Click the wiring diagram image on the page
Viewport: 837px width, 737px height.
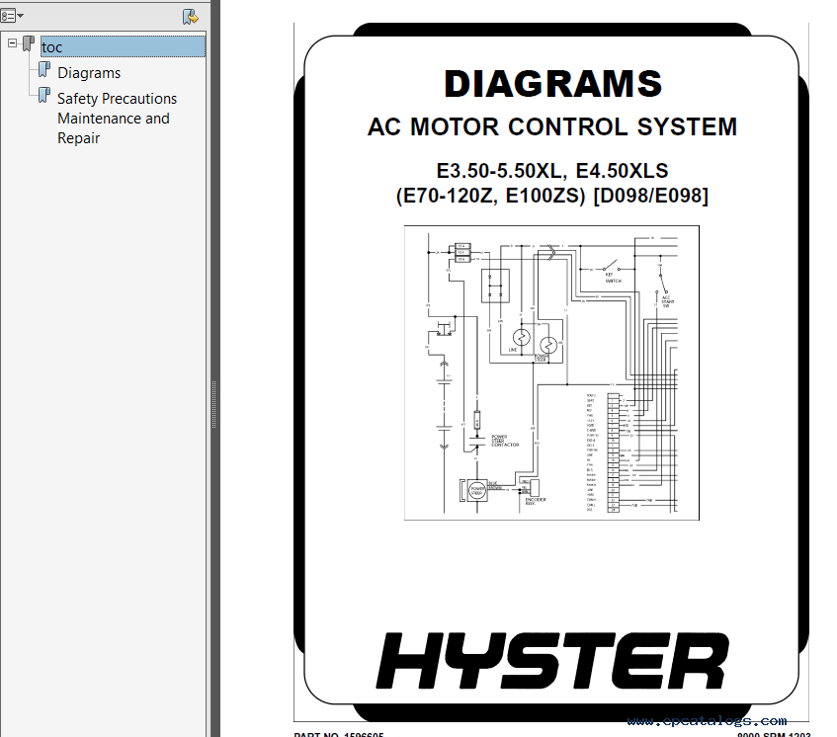551,372
